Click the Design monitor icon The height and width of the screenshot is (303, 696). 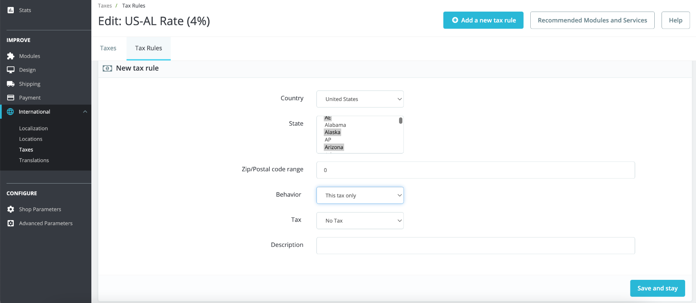click(11, 70)
